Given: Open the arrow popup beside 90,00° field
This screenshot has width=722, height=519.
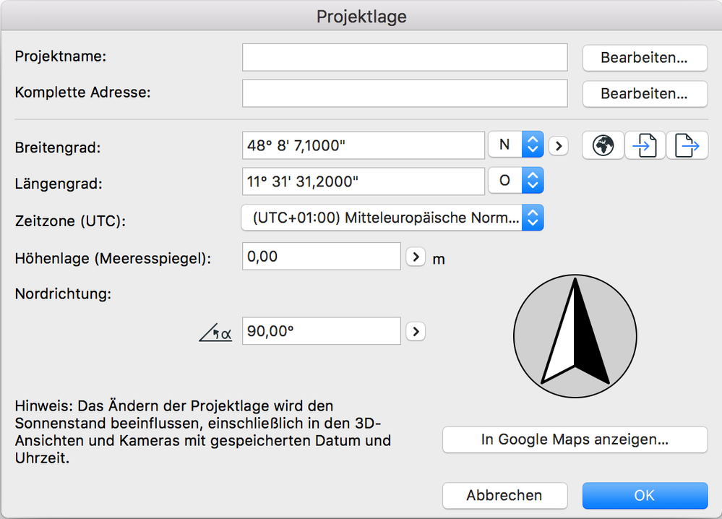Looking at the screenshot, I should point(416,331).
